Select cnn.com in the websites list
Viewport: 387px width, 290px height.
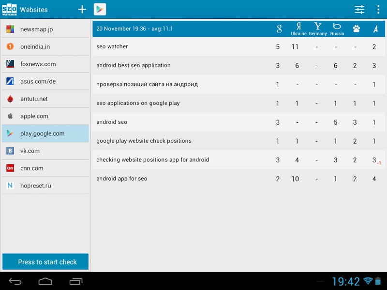tap(45, 168)
